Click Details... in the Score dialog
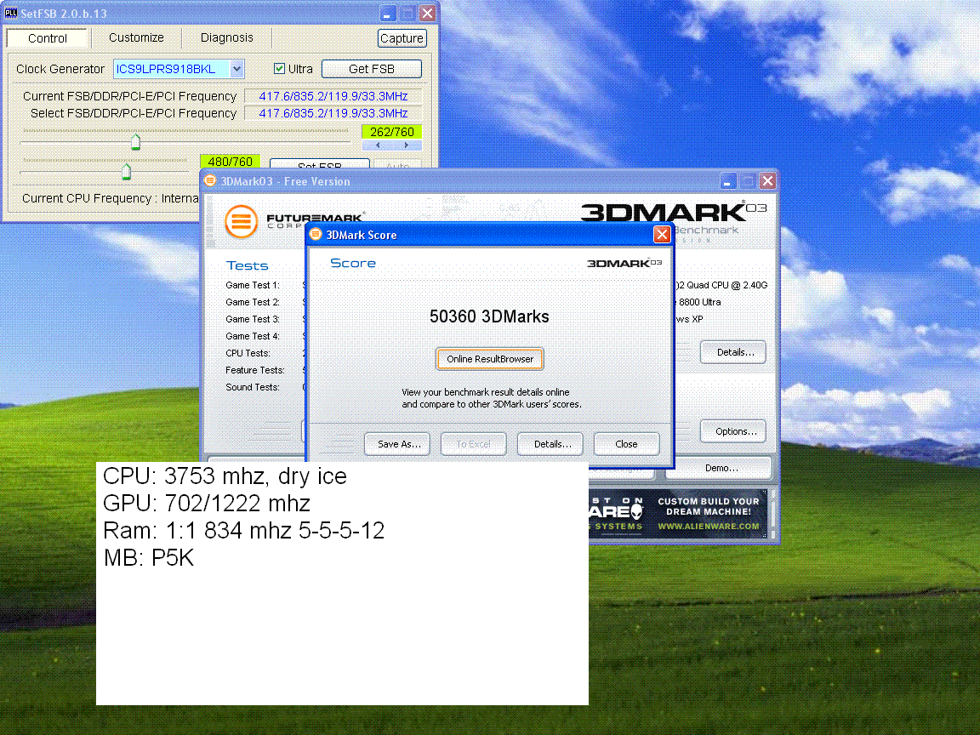This screenshot has height=735, width=980. 552,444
